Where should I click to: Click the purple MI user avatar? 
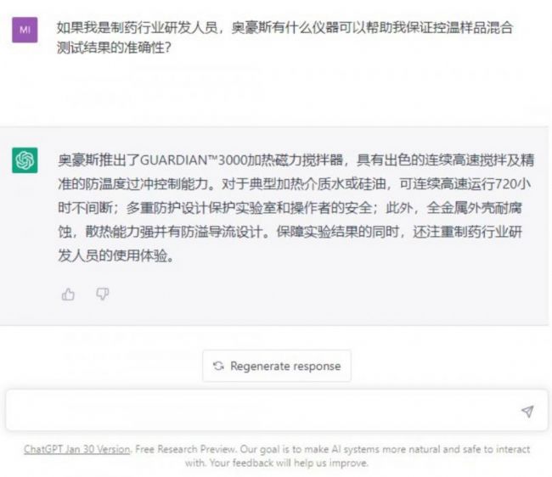pos(25,30)
